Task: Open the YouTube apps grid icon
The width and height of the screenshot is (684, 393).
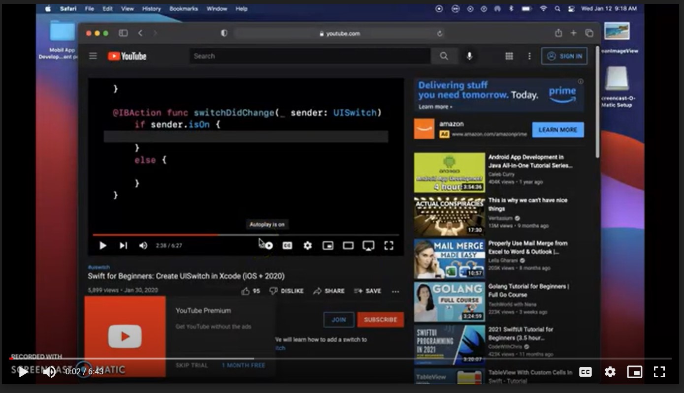Action: tap(509, 56)
